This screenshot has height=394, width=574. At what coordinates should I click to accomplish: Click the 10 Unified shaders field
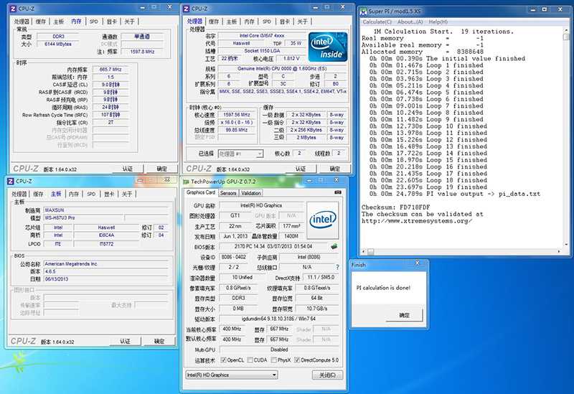point(242,277)
